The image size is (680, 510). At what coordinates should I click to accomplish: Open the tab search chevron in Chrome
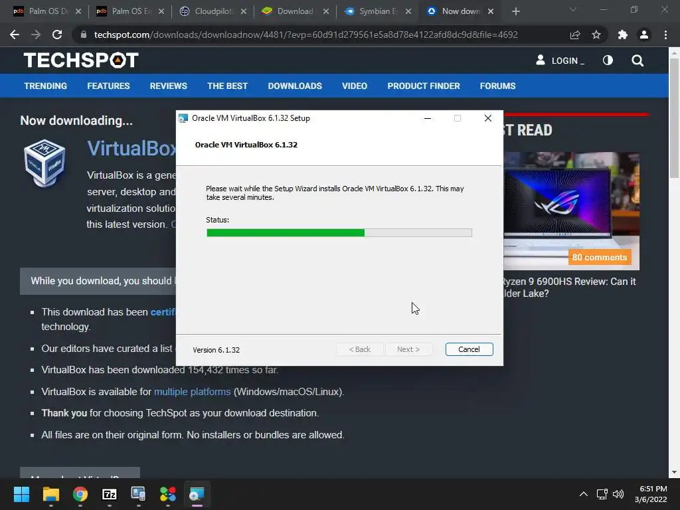(573, 9)
